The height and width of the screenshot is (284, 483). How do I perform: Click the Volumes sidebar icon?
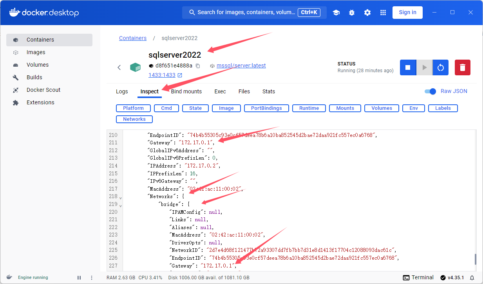click(16, 65)
